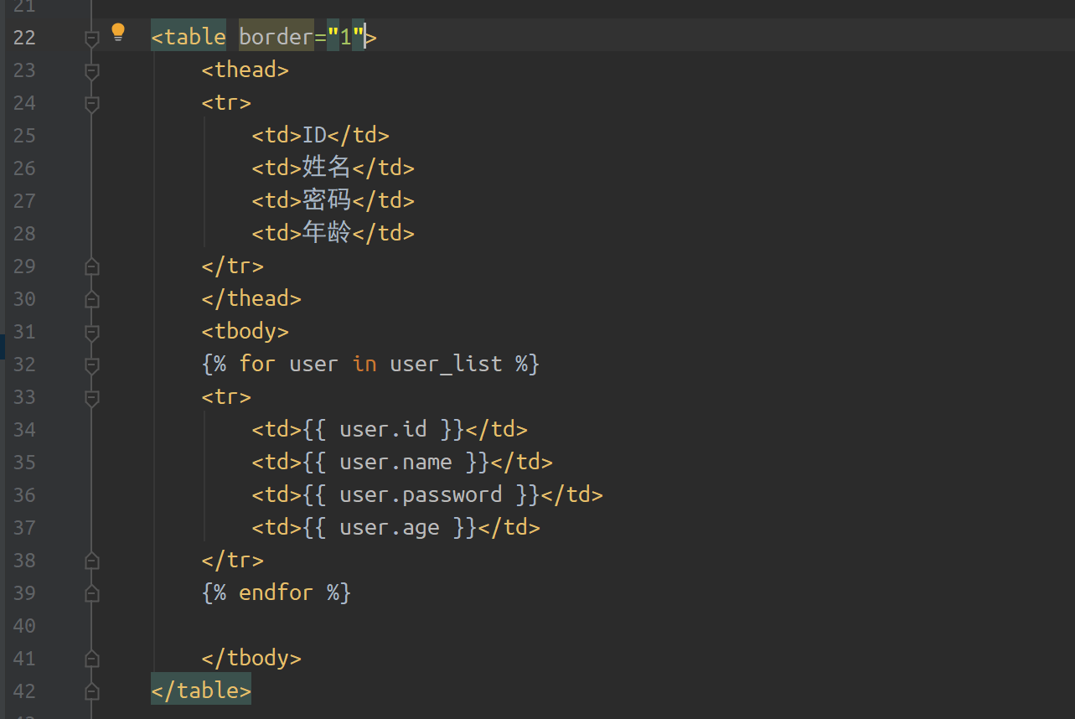The height and width of the screenshot is (719, 1075).
Task: Click the user.age template variable
Action: (390, 528)
